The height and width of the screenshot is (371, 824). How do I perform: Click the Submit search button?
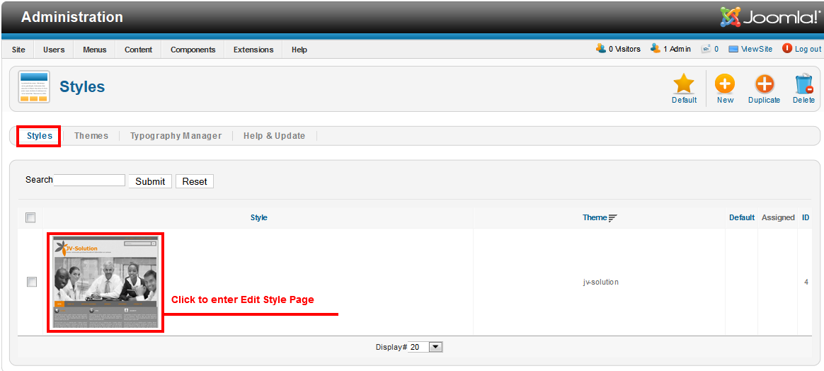pyautogui.click(x=150, y=181)
